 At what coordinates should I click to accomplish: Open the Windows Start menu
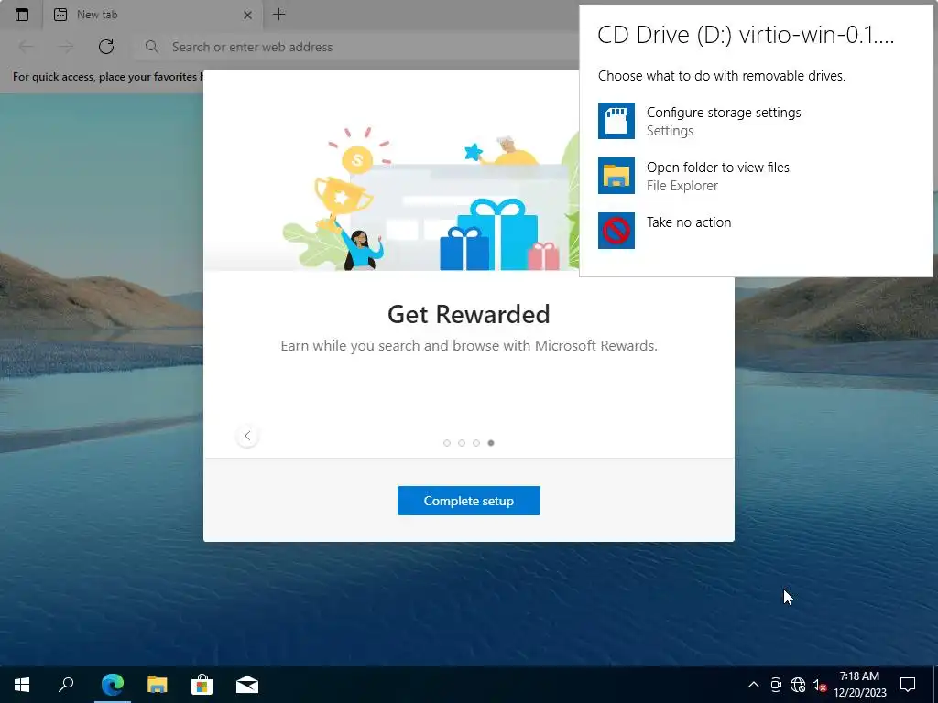(22, 685)
